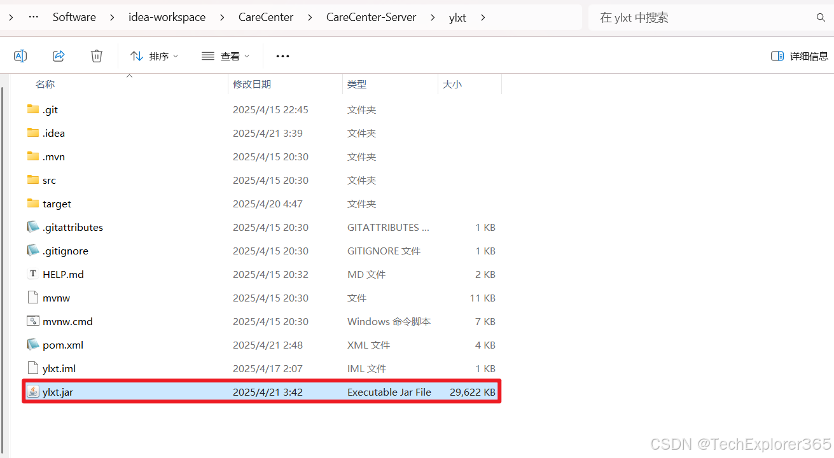834x458 pixels.
Task: Expand chevron after CareCenter breadcrumb
Action: 310,17
